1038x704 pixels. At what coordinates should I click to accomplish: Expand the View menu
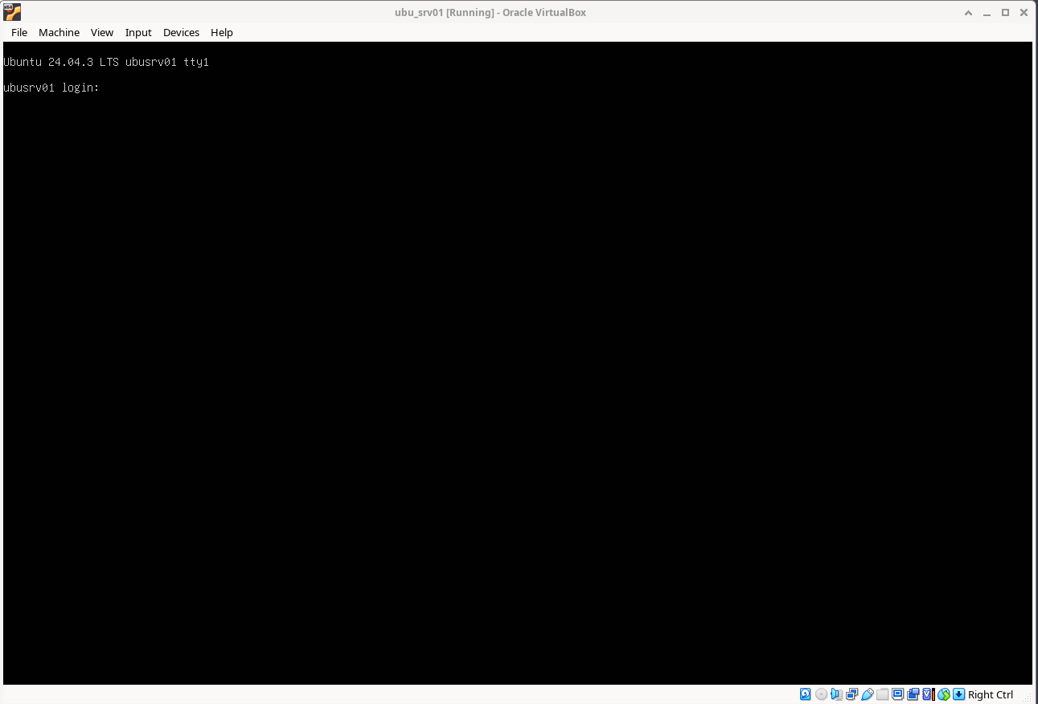102,32
